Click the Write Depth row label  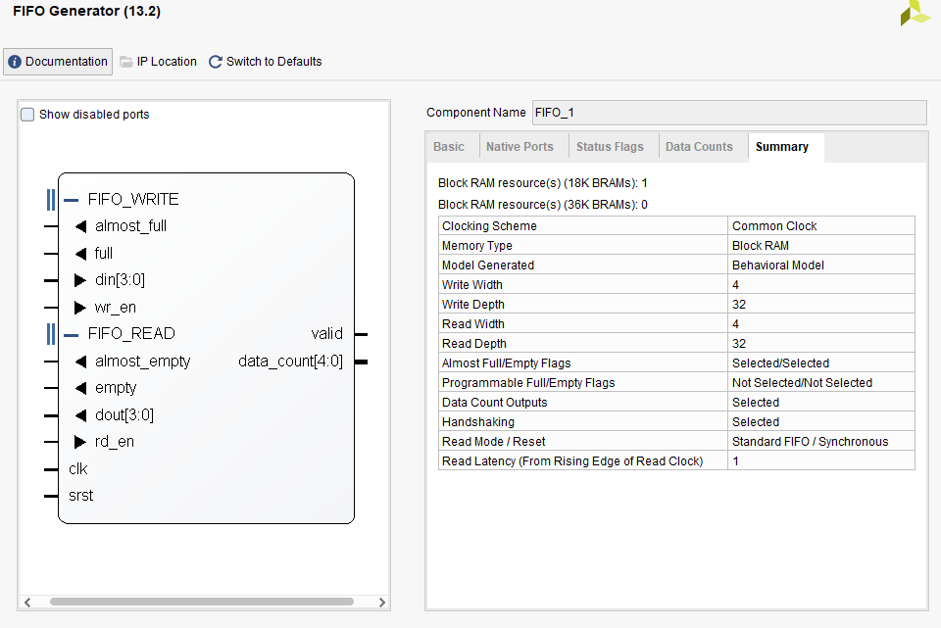[x=472, y=305]
